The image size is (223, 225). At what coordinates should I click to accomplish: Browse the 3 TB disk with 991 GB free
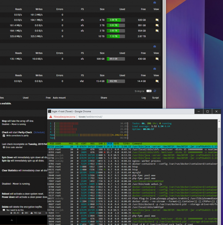[x=157, y=25]
